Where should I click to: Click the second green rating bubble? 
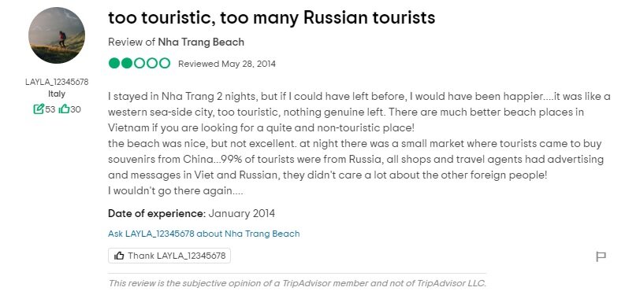point(127,63)
